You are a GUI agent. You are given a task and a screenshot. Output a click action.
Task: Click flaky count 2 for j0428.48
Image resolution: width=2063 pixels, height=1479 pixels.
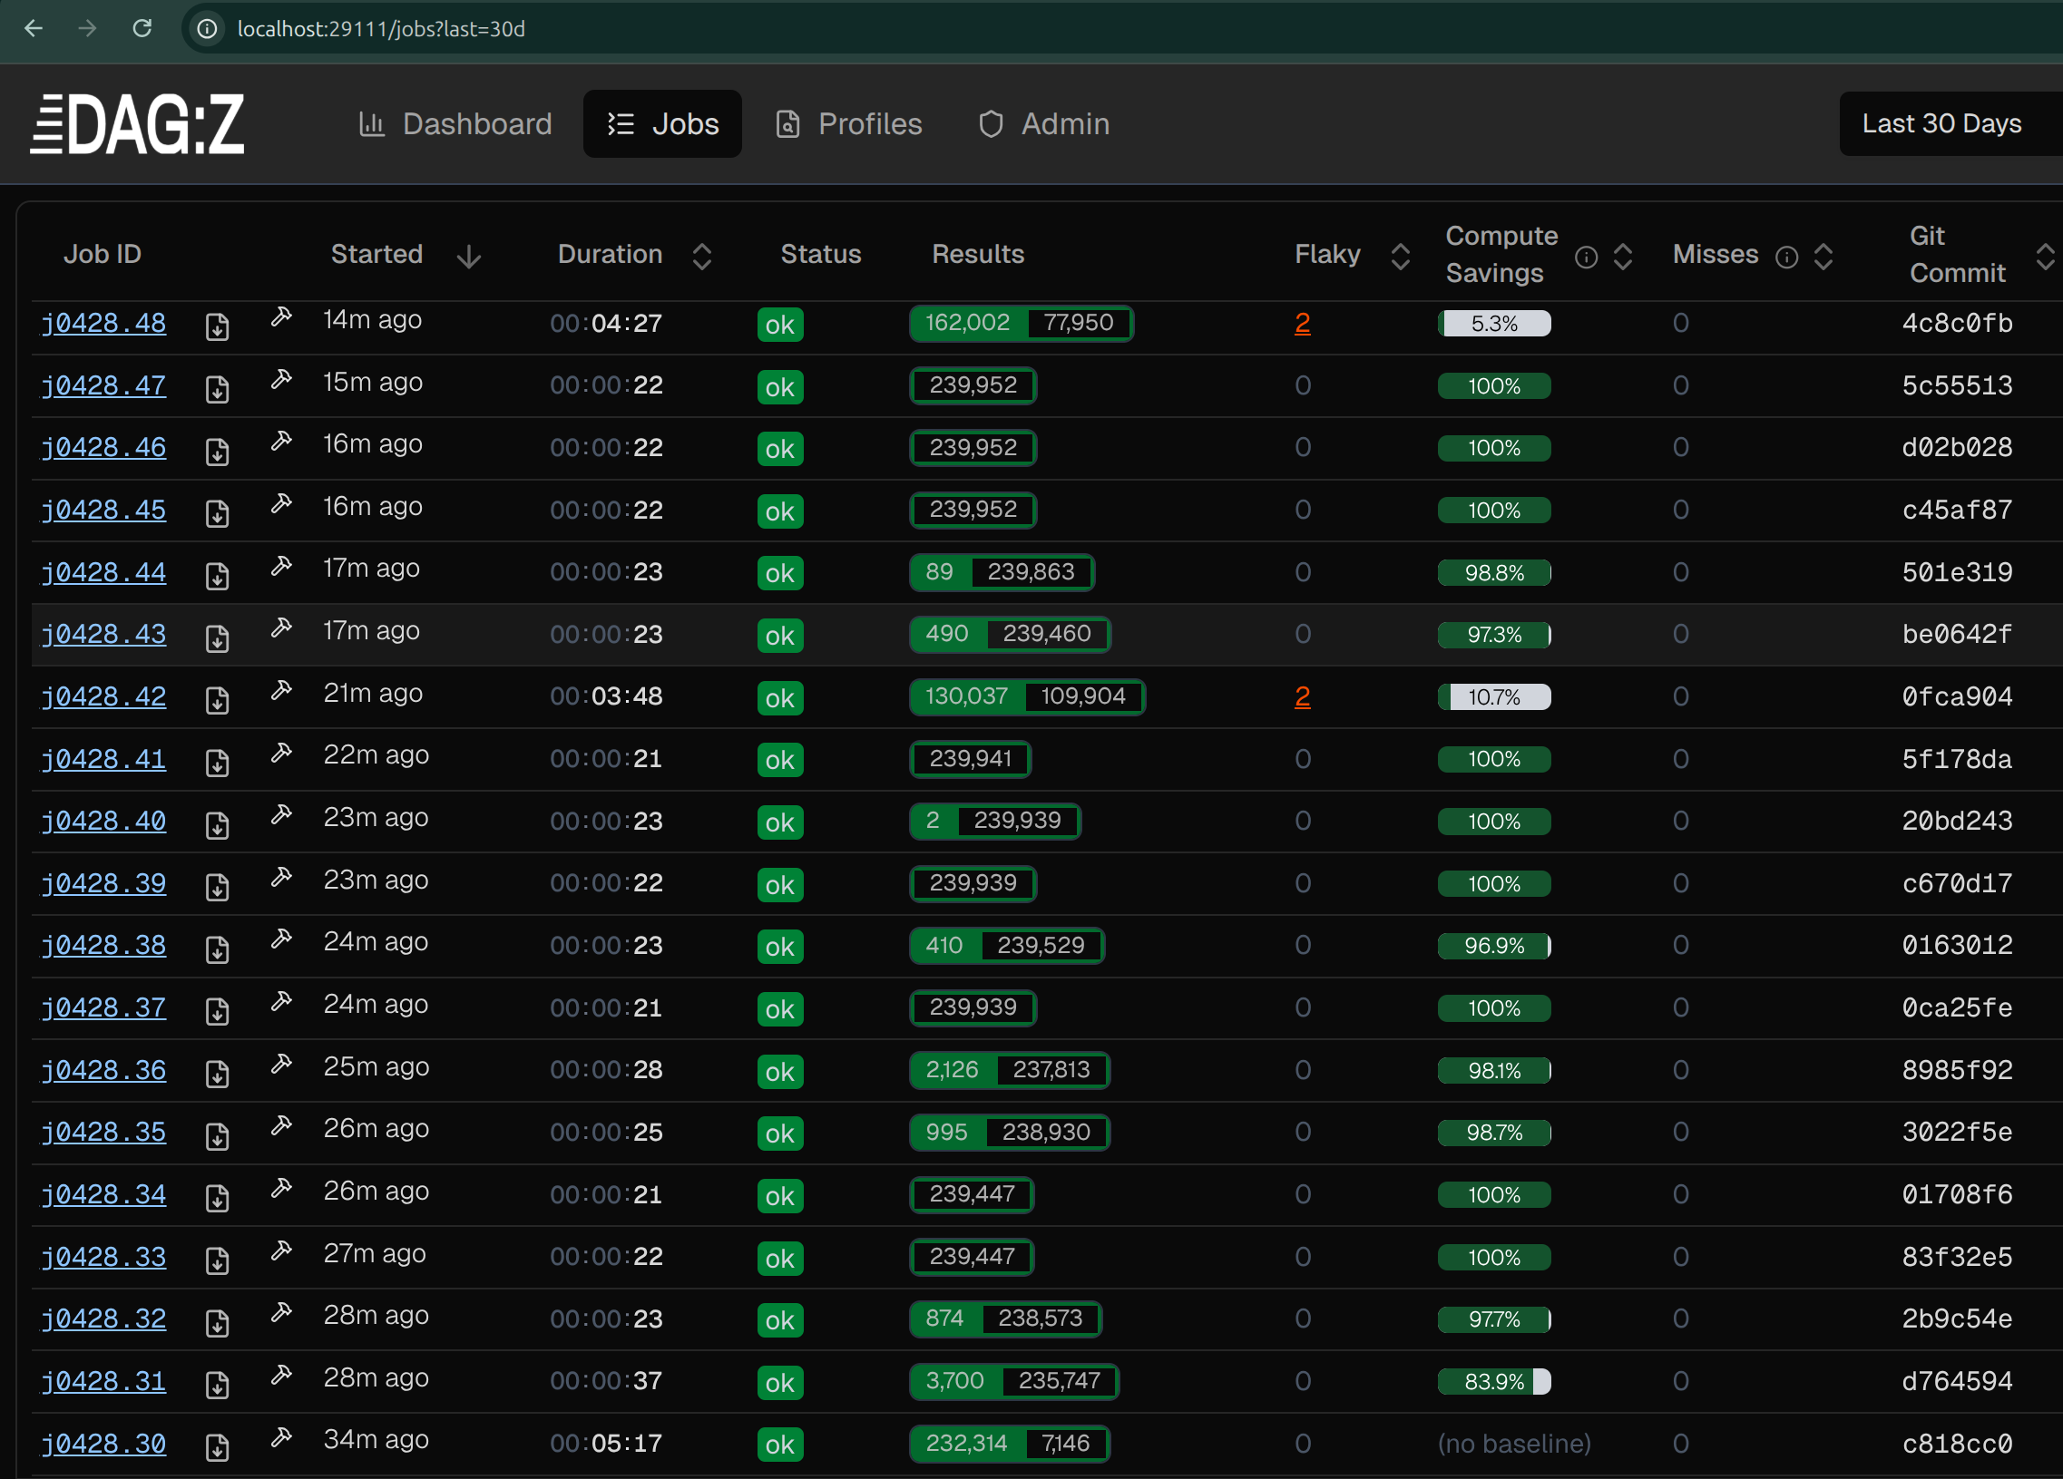[x=1302, y=323]
